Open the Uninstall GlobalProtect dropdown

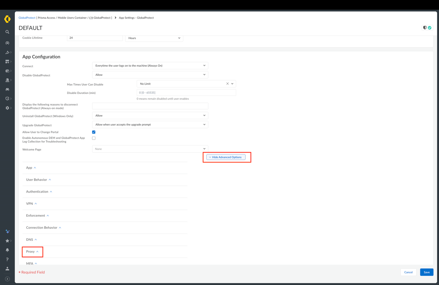pos(150,115)
